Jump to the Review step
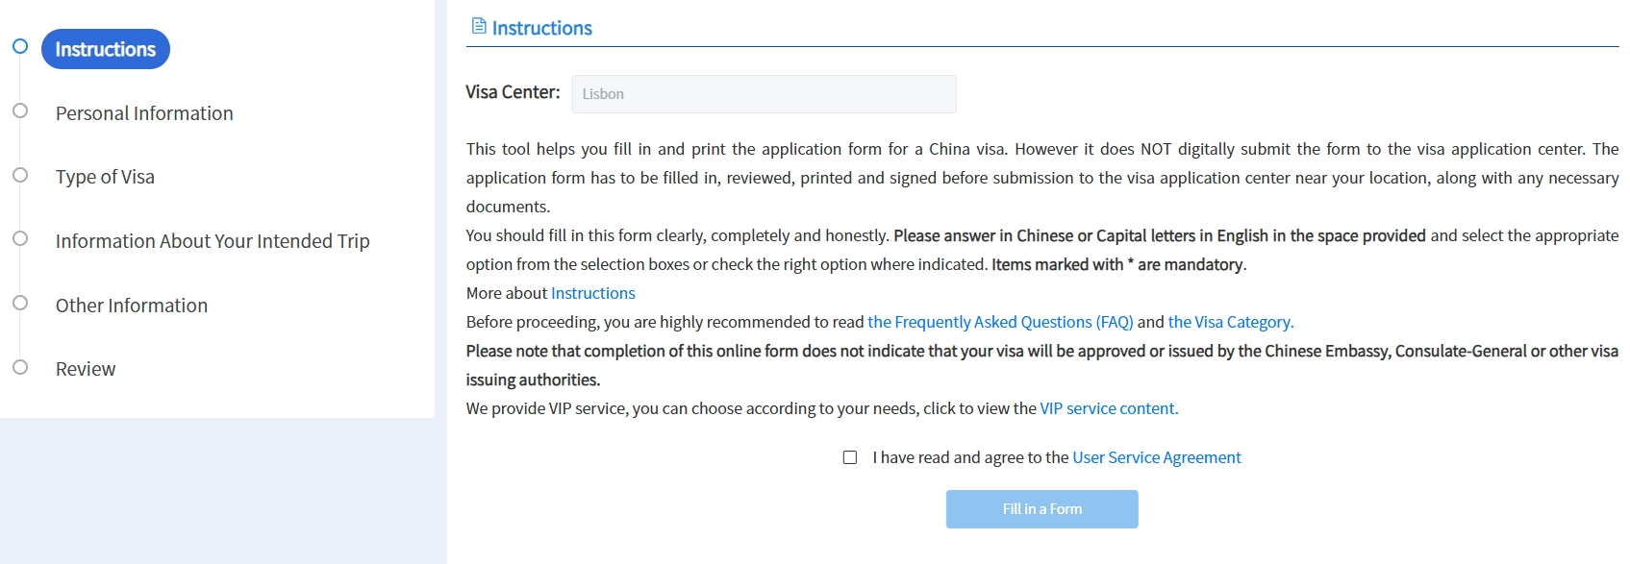Image resolution: width=1630 pixels, height=564 pixels. click(86, 369)
